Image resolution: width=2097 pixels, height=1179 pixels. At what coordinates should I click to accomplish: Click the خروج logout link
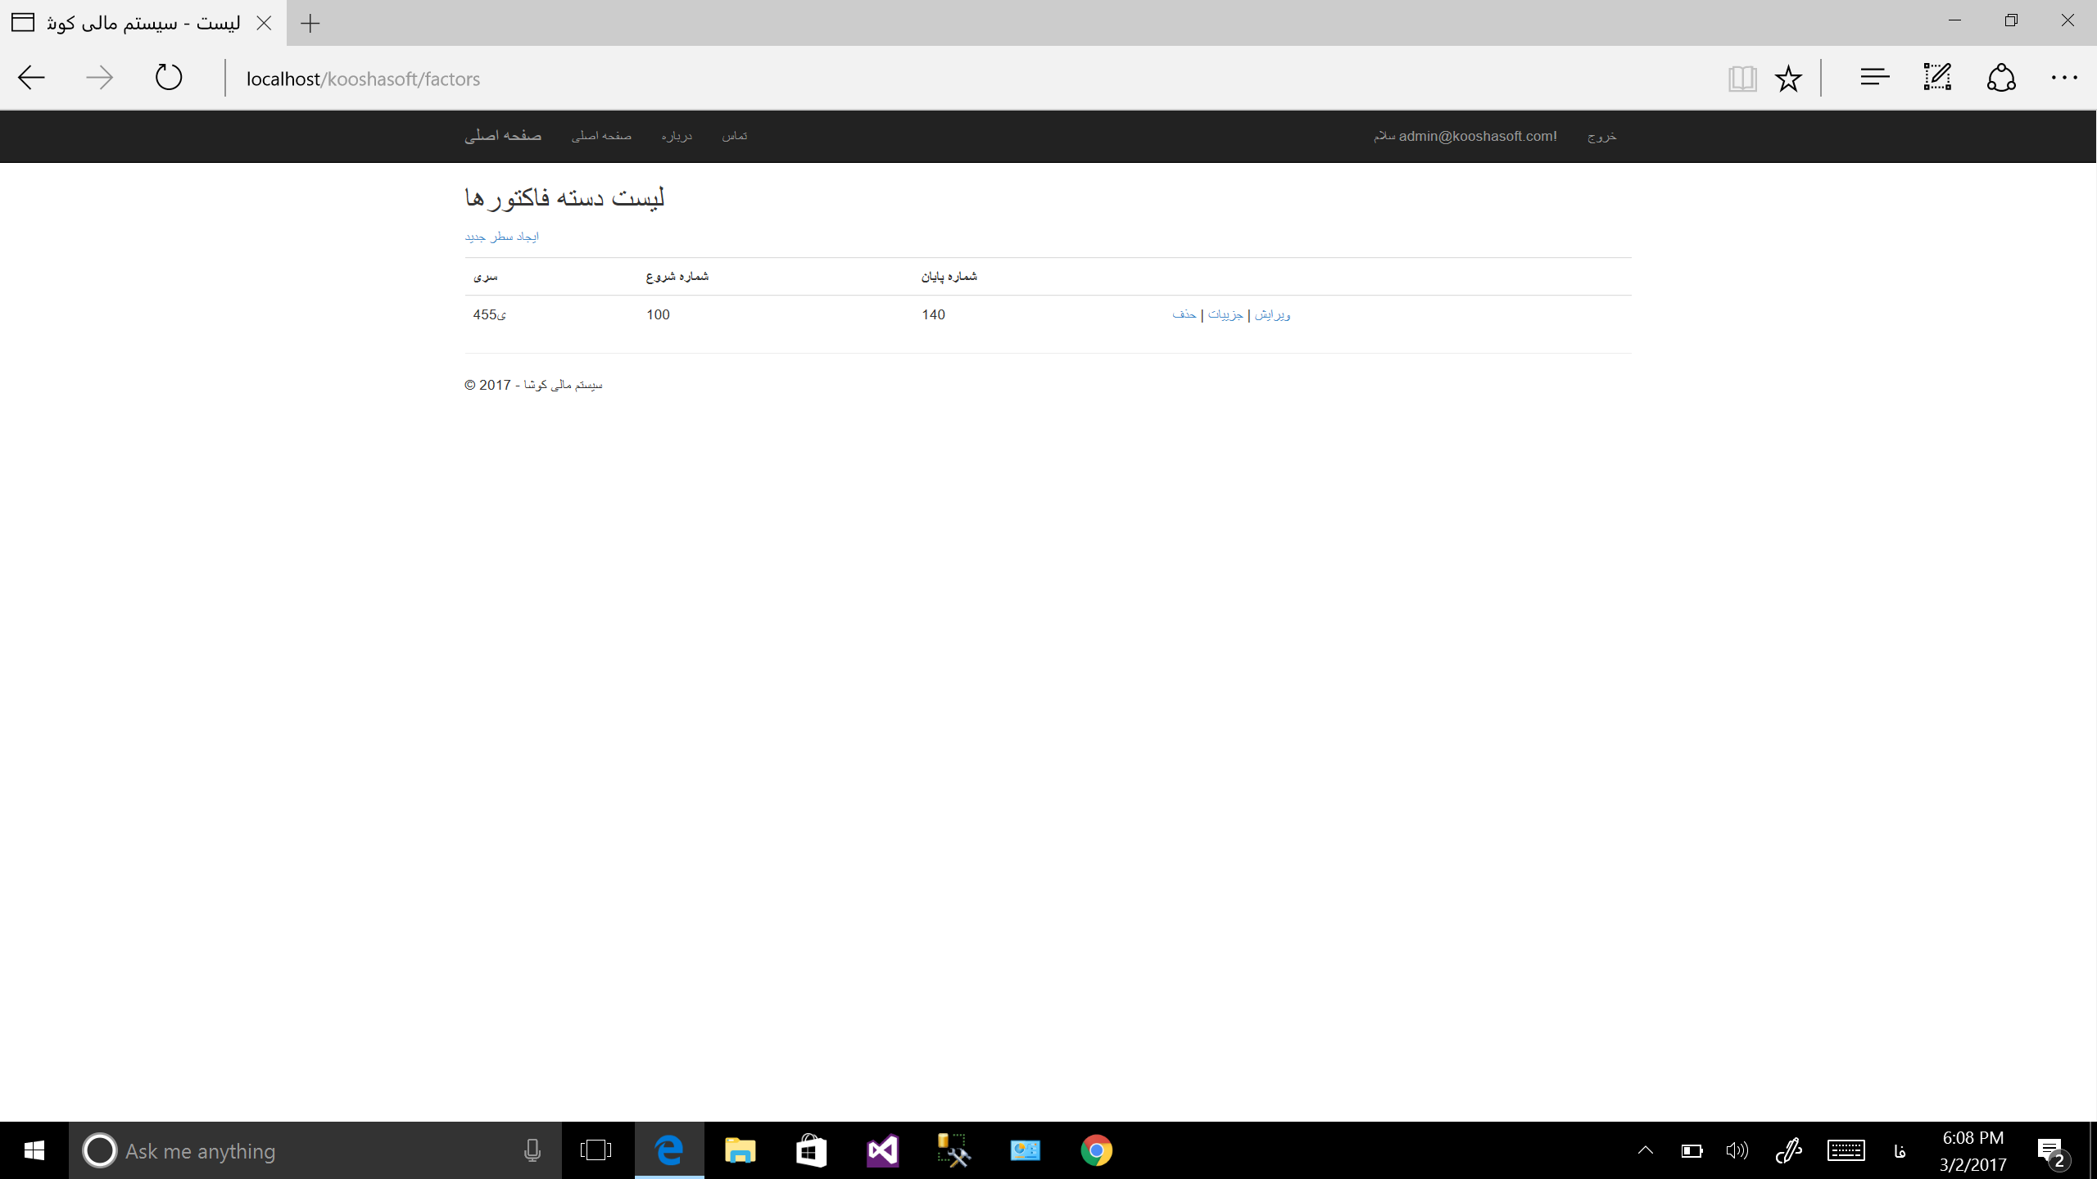1601,136
